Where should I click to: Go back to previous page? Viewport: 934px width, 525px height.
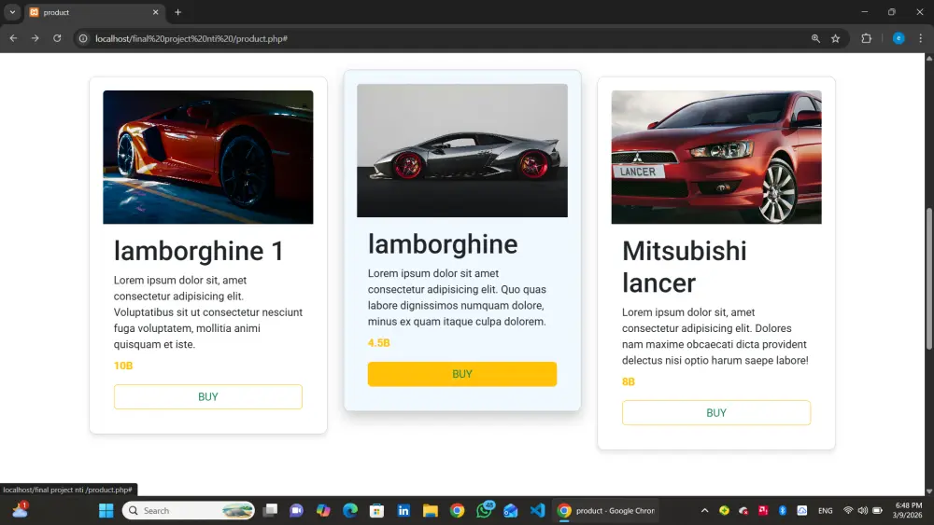click(13, 38)
